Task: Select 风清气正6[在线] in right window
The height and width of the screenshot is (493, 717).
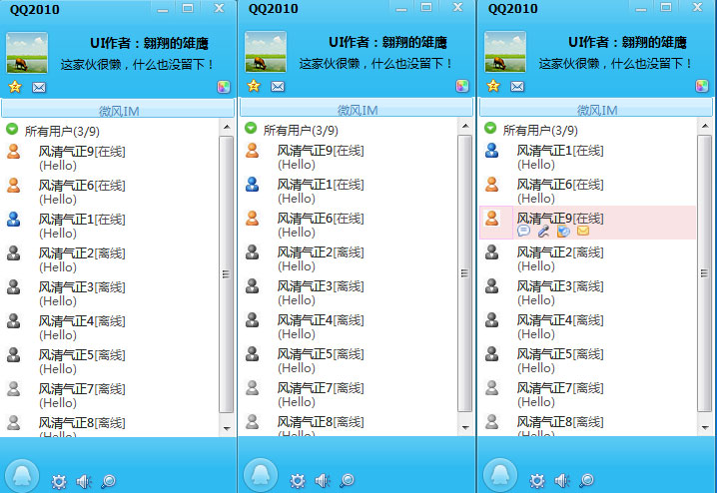Action: pos(588,191)
